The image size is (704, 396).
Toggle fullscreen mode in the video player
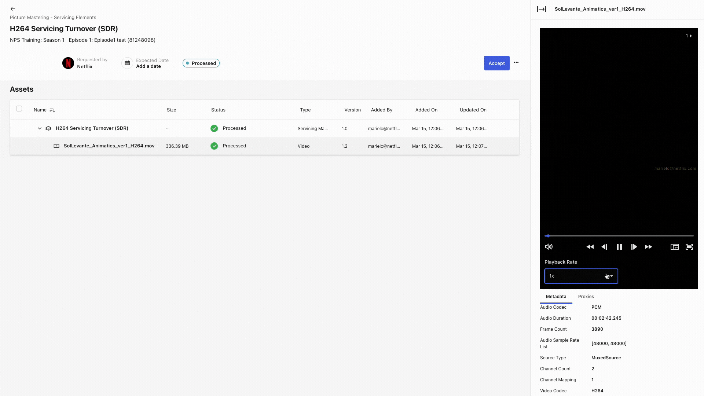tap(689, 247)
